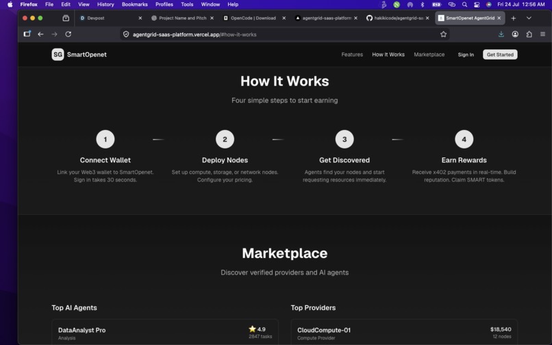The image size is (552, 345).
Task: Click the shield tracking protection icon
Action: [126, 34]
